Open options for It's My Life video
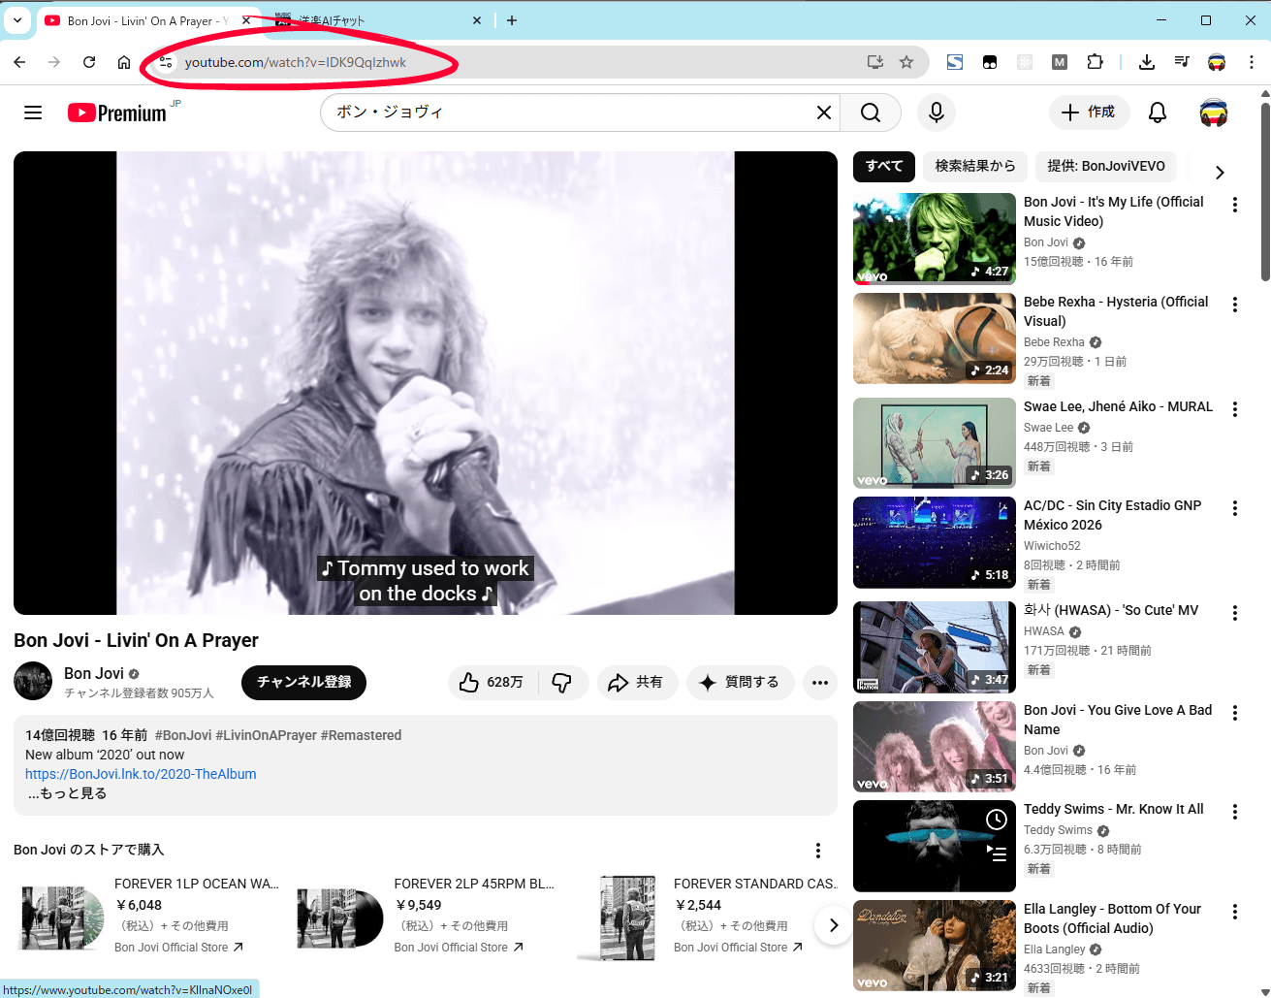The image size is (1271, 998). coord(1235,205)
